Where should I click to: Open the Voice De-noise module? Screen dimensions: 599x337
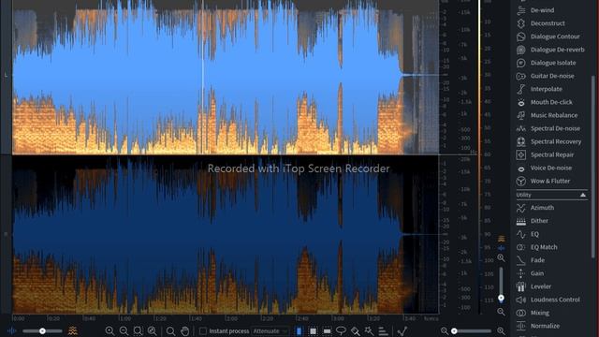tap(551, 168)
